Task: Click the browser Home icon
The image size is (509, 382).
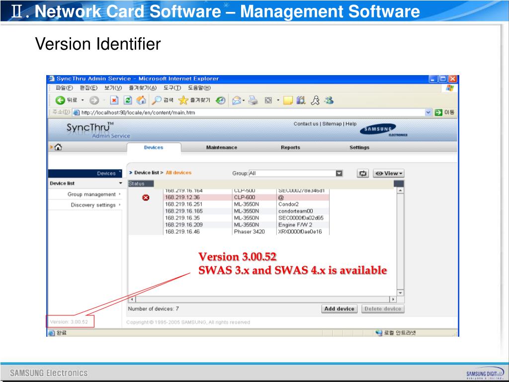Action: 141,100
